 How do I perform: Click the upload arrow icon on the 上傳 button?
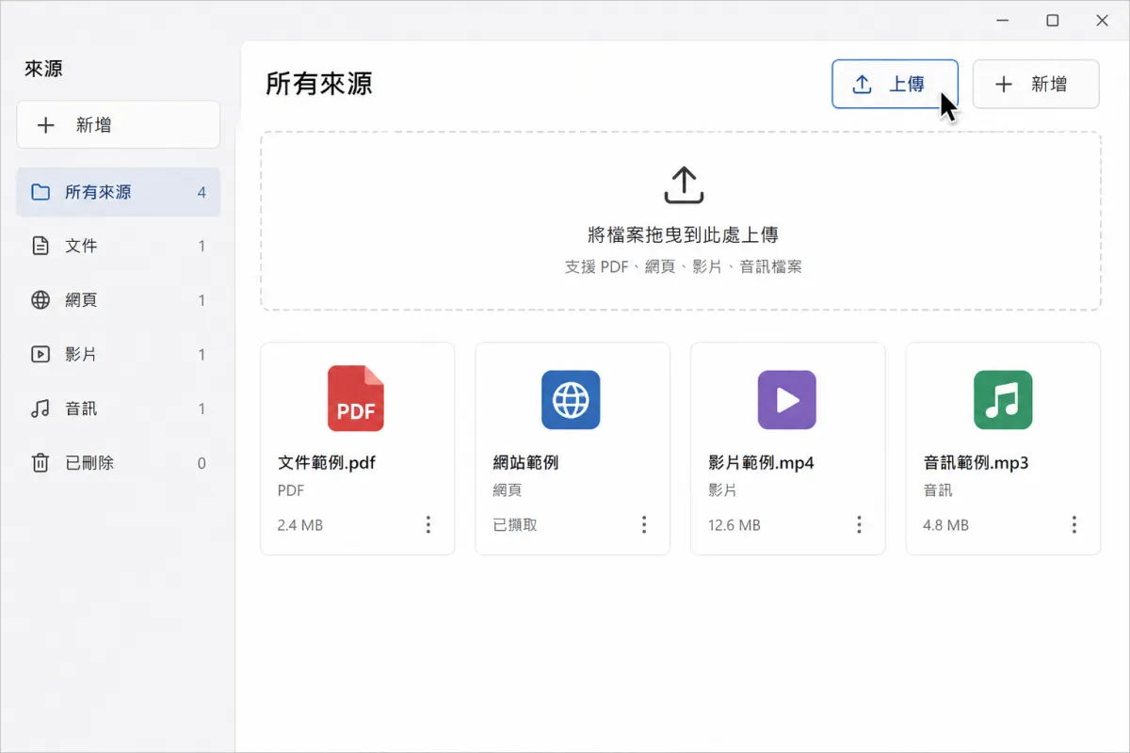[x=862, y=85]
